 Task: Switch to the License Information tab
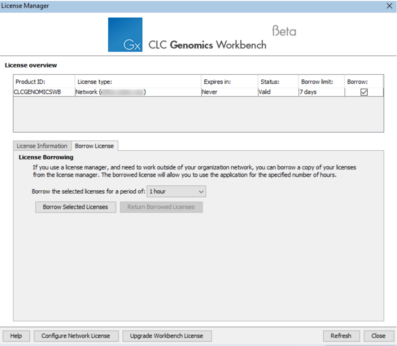point(42,146)
